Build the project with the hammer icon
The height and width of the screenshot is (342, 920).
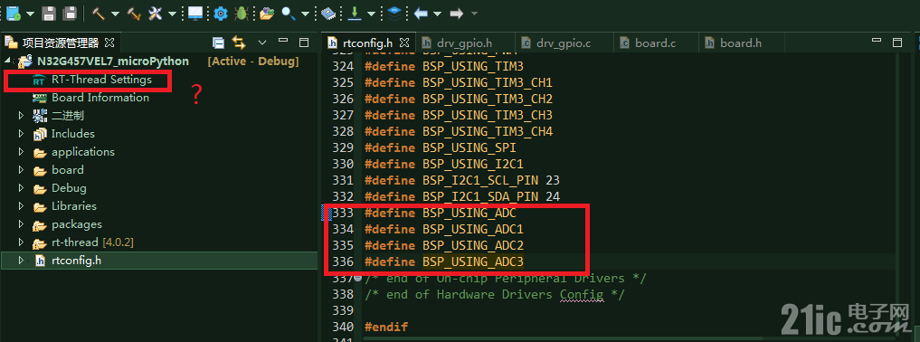98,13
